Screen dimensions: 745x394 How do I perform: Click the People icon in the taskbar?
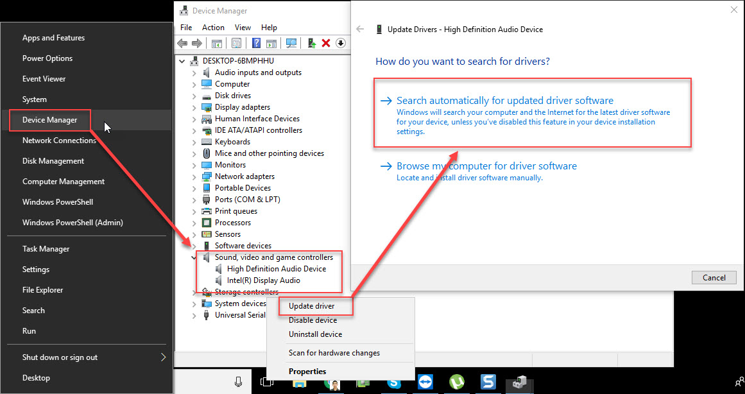739,382
